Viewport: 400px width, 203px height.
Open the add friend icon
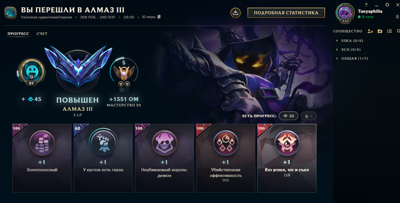[x=370, y=31]
